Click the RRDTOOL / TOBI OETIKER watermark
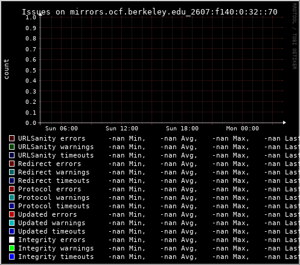The image size is (300, 265). tap(294, 36)
